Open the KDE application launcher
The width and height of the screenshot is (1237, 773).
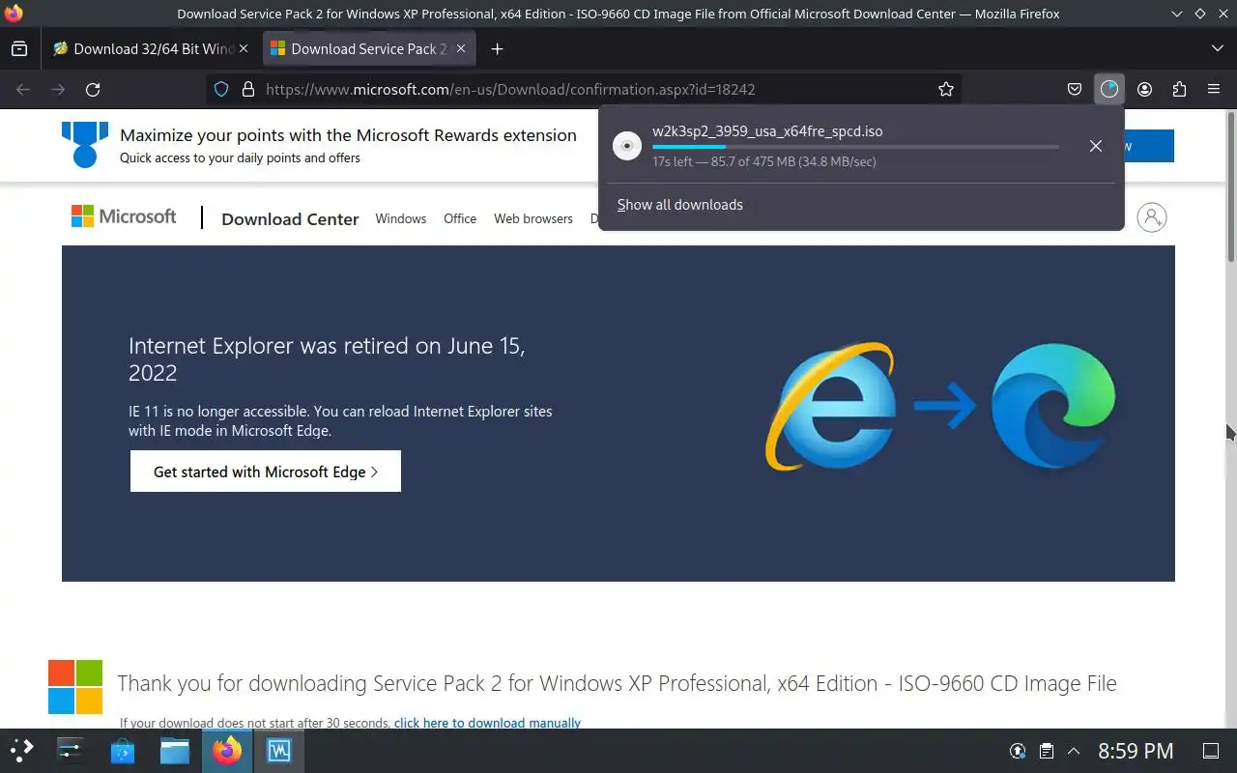[x=21, y=751]
